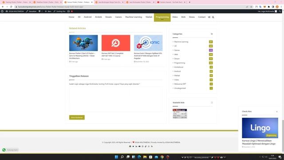284x160 pixels.
Task: Open the Home menu item
Action: tap(71, 17)
